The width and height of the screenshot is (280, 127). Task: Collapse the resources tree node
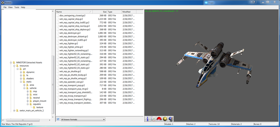(x=14, y=66)
